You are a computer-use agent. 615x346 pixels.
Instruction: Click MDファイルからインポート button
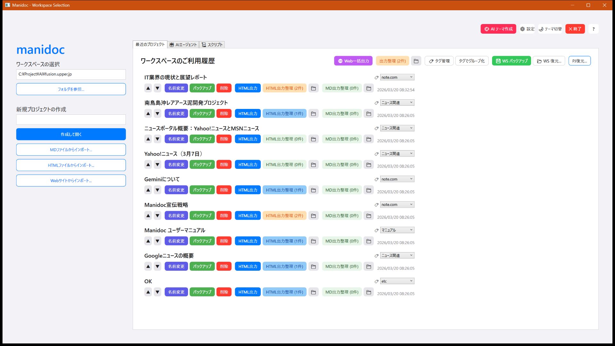click(71, 150)
